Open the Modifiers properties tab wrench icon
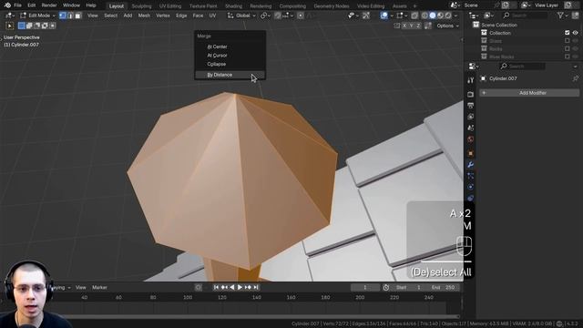Viewport: 583px width, 328px height. click(470, 165)
